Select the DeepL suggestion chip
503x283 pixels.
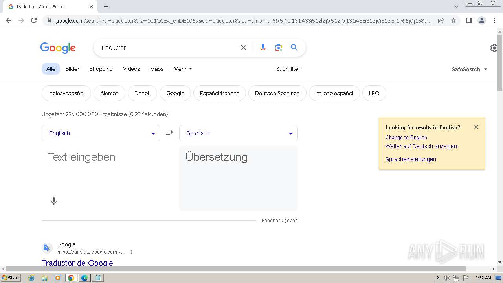click(142, 93)
